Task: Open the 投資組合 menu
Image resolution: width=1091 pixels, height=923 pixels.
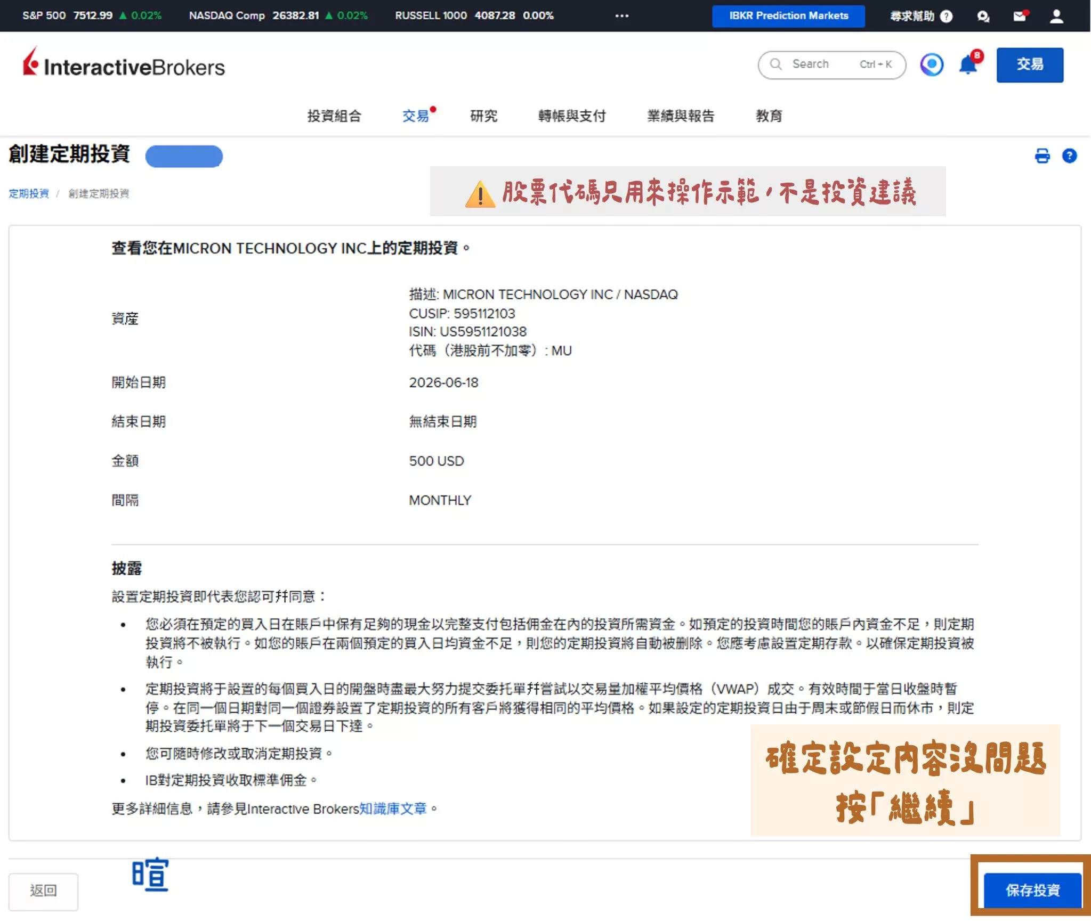Action: point(334,116)
